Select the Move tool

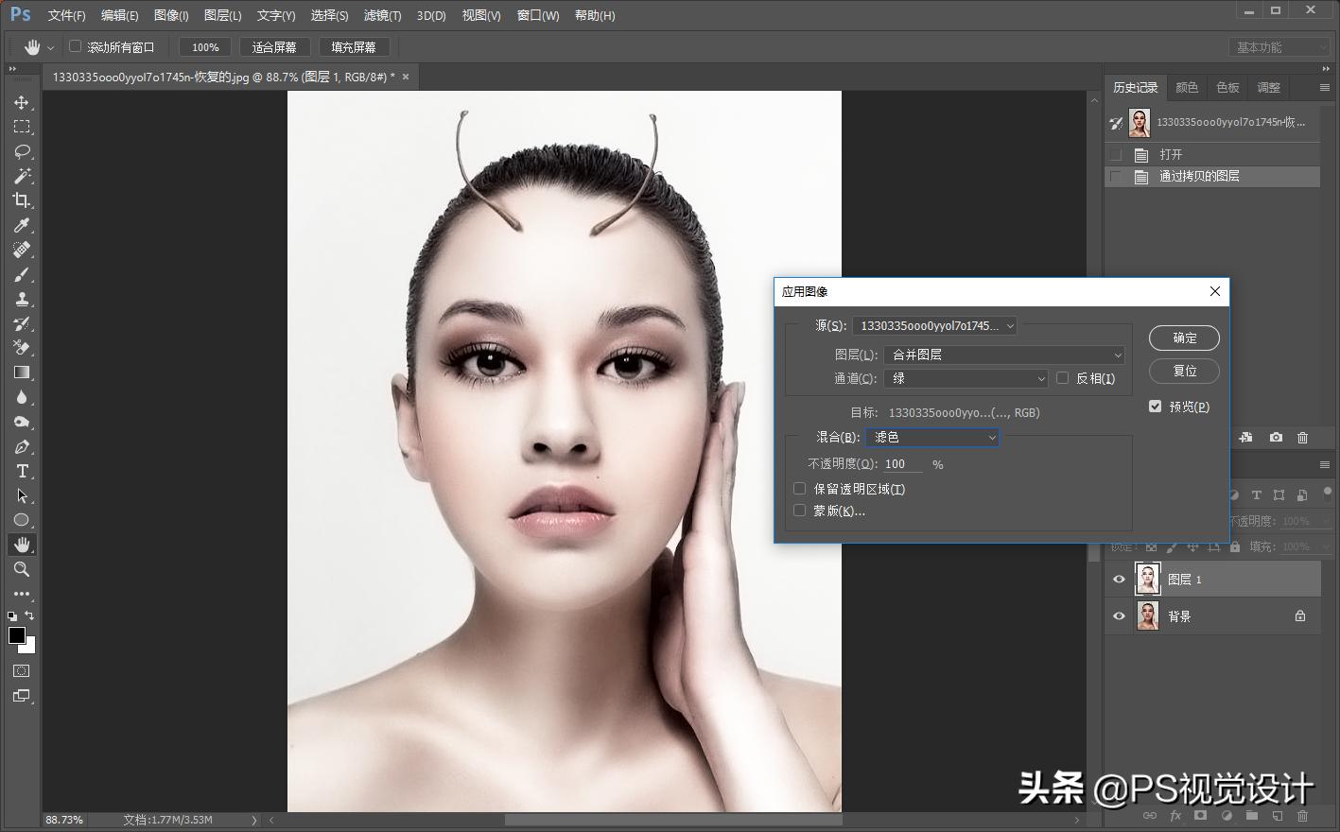[22, 102]
